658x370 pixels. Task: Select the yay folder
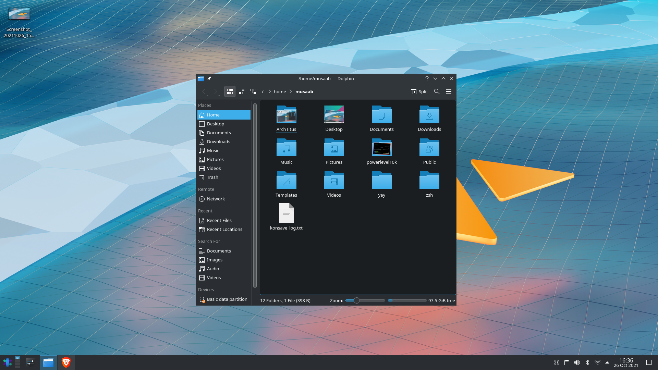tap(381, 184)
